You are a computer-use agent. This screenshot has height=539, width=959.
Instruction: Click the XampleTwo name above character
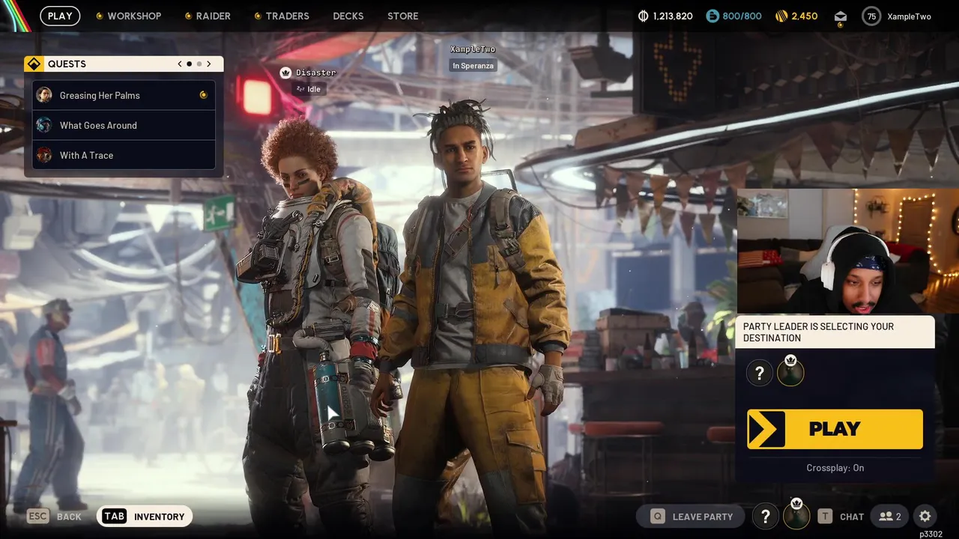(x=473, y=49)
